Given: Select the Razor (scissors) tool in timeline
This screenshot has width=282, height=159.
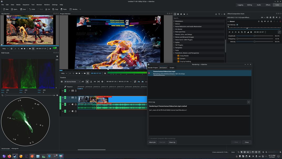Looking at the screenshot, I should tap(91, 82).
